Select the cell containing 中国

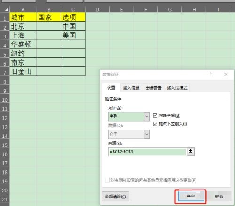[x=73, y=26]
